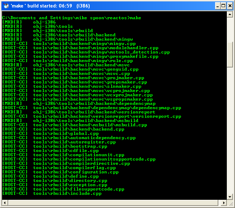Screen dimensions: 235x208
Task: Click the line with dependencymap.cpp
Action: (92, 108)
